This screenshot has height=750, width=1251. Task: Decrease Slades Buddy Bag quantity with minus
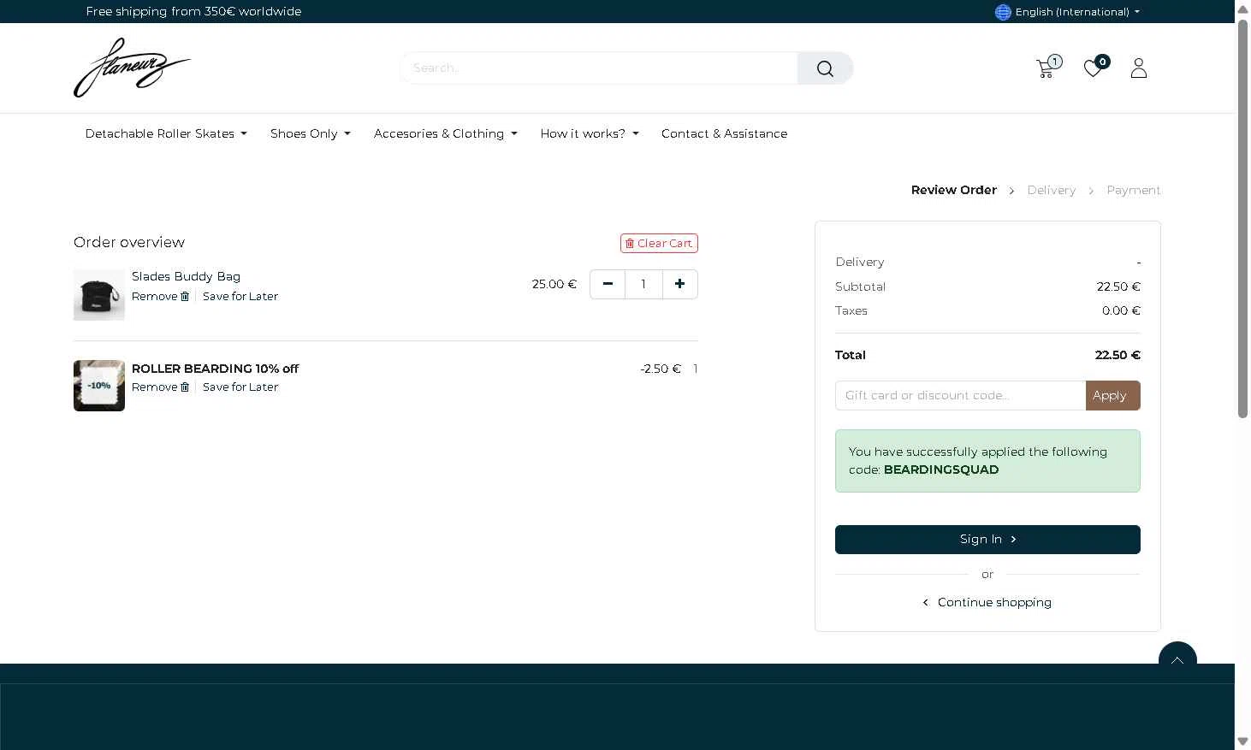point(608,284)
